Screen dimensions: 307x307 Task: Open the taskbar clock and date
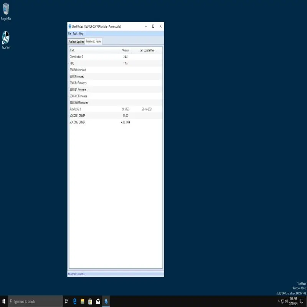pos(293,301)
